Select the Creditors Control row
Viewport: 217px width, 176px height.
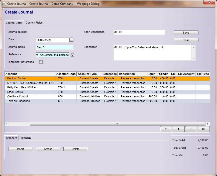(18, 96)
